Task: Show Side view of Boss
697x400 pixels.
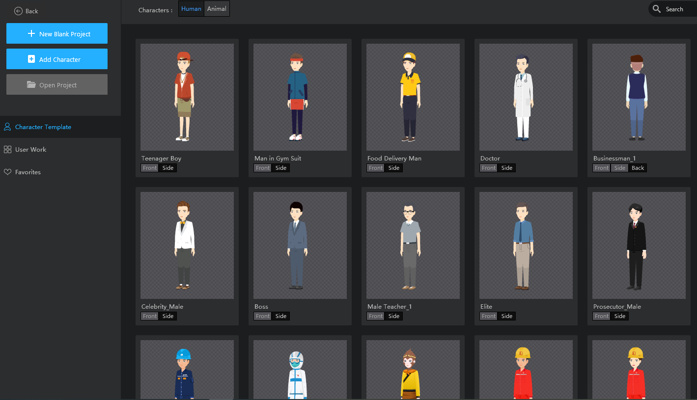Action: (x=281, y=316)
